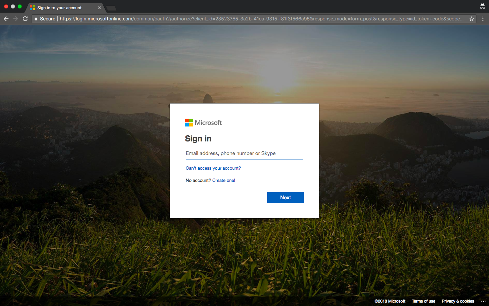Click the No account? text
Viewport: 489px width, 306px height.
click(x=198, y=181)
